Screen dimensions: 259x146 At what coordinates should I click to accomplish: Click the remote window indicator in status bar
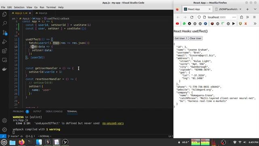[3, 136]
